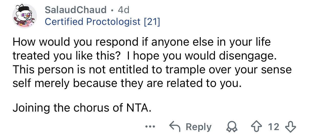Click the 4d comment timestamp
This screenshot has height=137, width=309.
123,10
